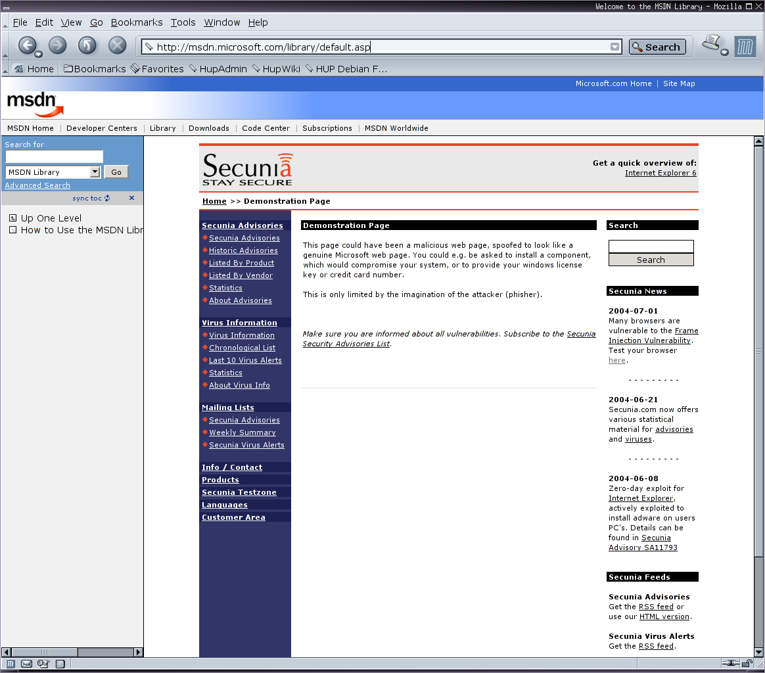Open Microsoft.com Home link
This screenshot has width=765, height=673.
tap(613, 83)
